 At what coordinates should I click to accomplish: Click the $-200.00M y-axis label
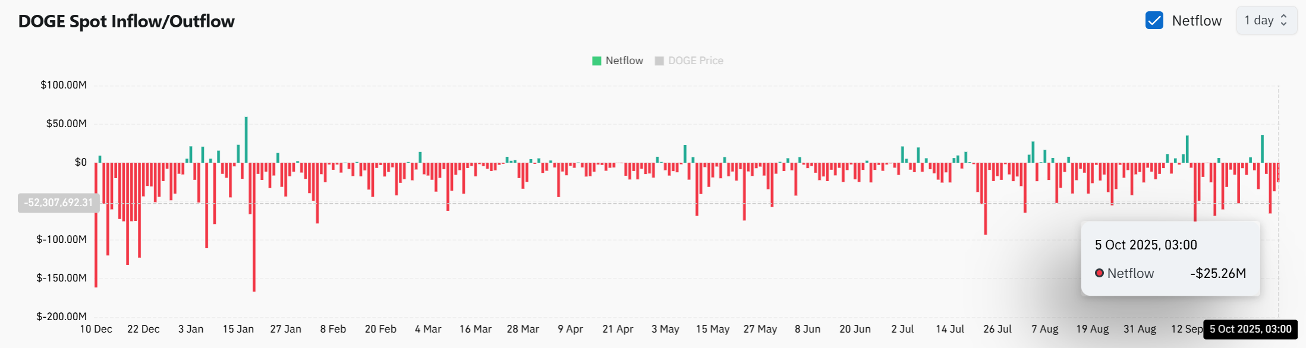click(x=61, y=317)
